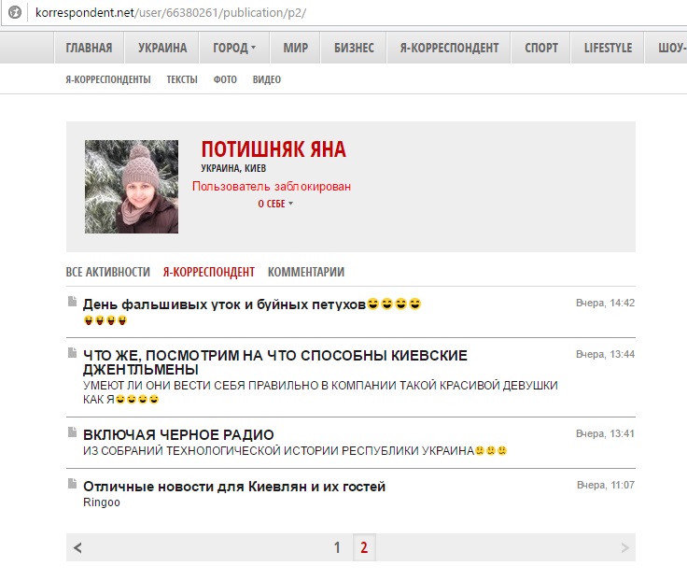The width and height of the screenshot is (687, 580).
Task: Click the document icon beside 'ВКЛЮЧАЯ ЧЕРНОЕ РАДИО'
Action: (72, 431)
